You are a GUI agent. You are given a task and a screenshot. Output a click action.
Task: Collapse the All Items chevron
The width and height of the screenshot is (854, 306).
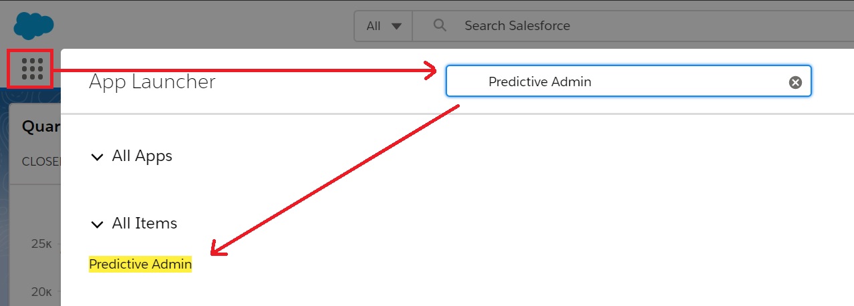98,224
